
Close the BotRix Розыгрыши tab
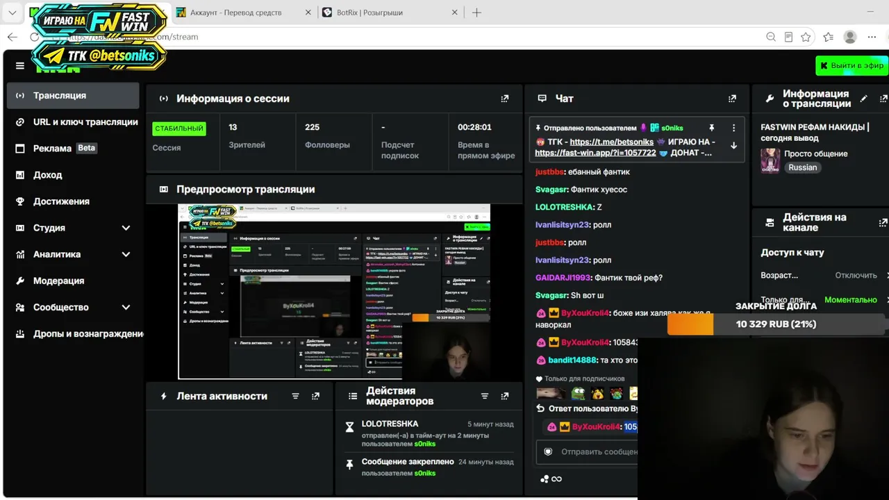454,12
